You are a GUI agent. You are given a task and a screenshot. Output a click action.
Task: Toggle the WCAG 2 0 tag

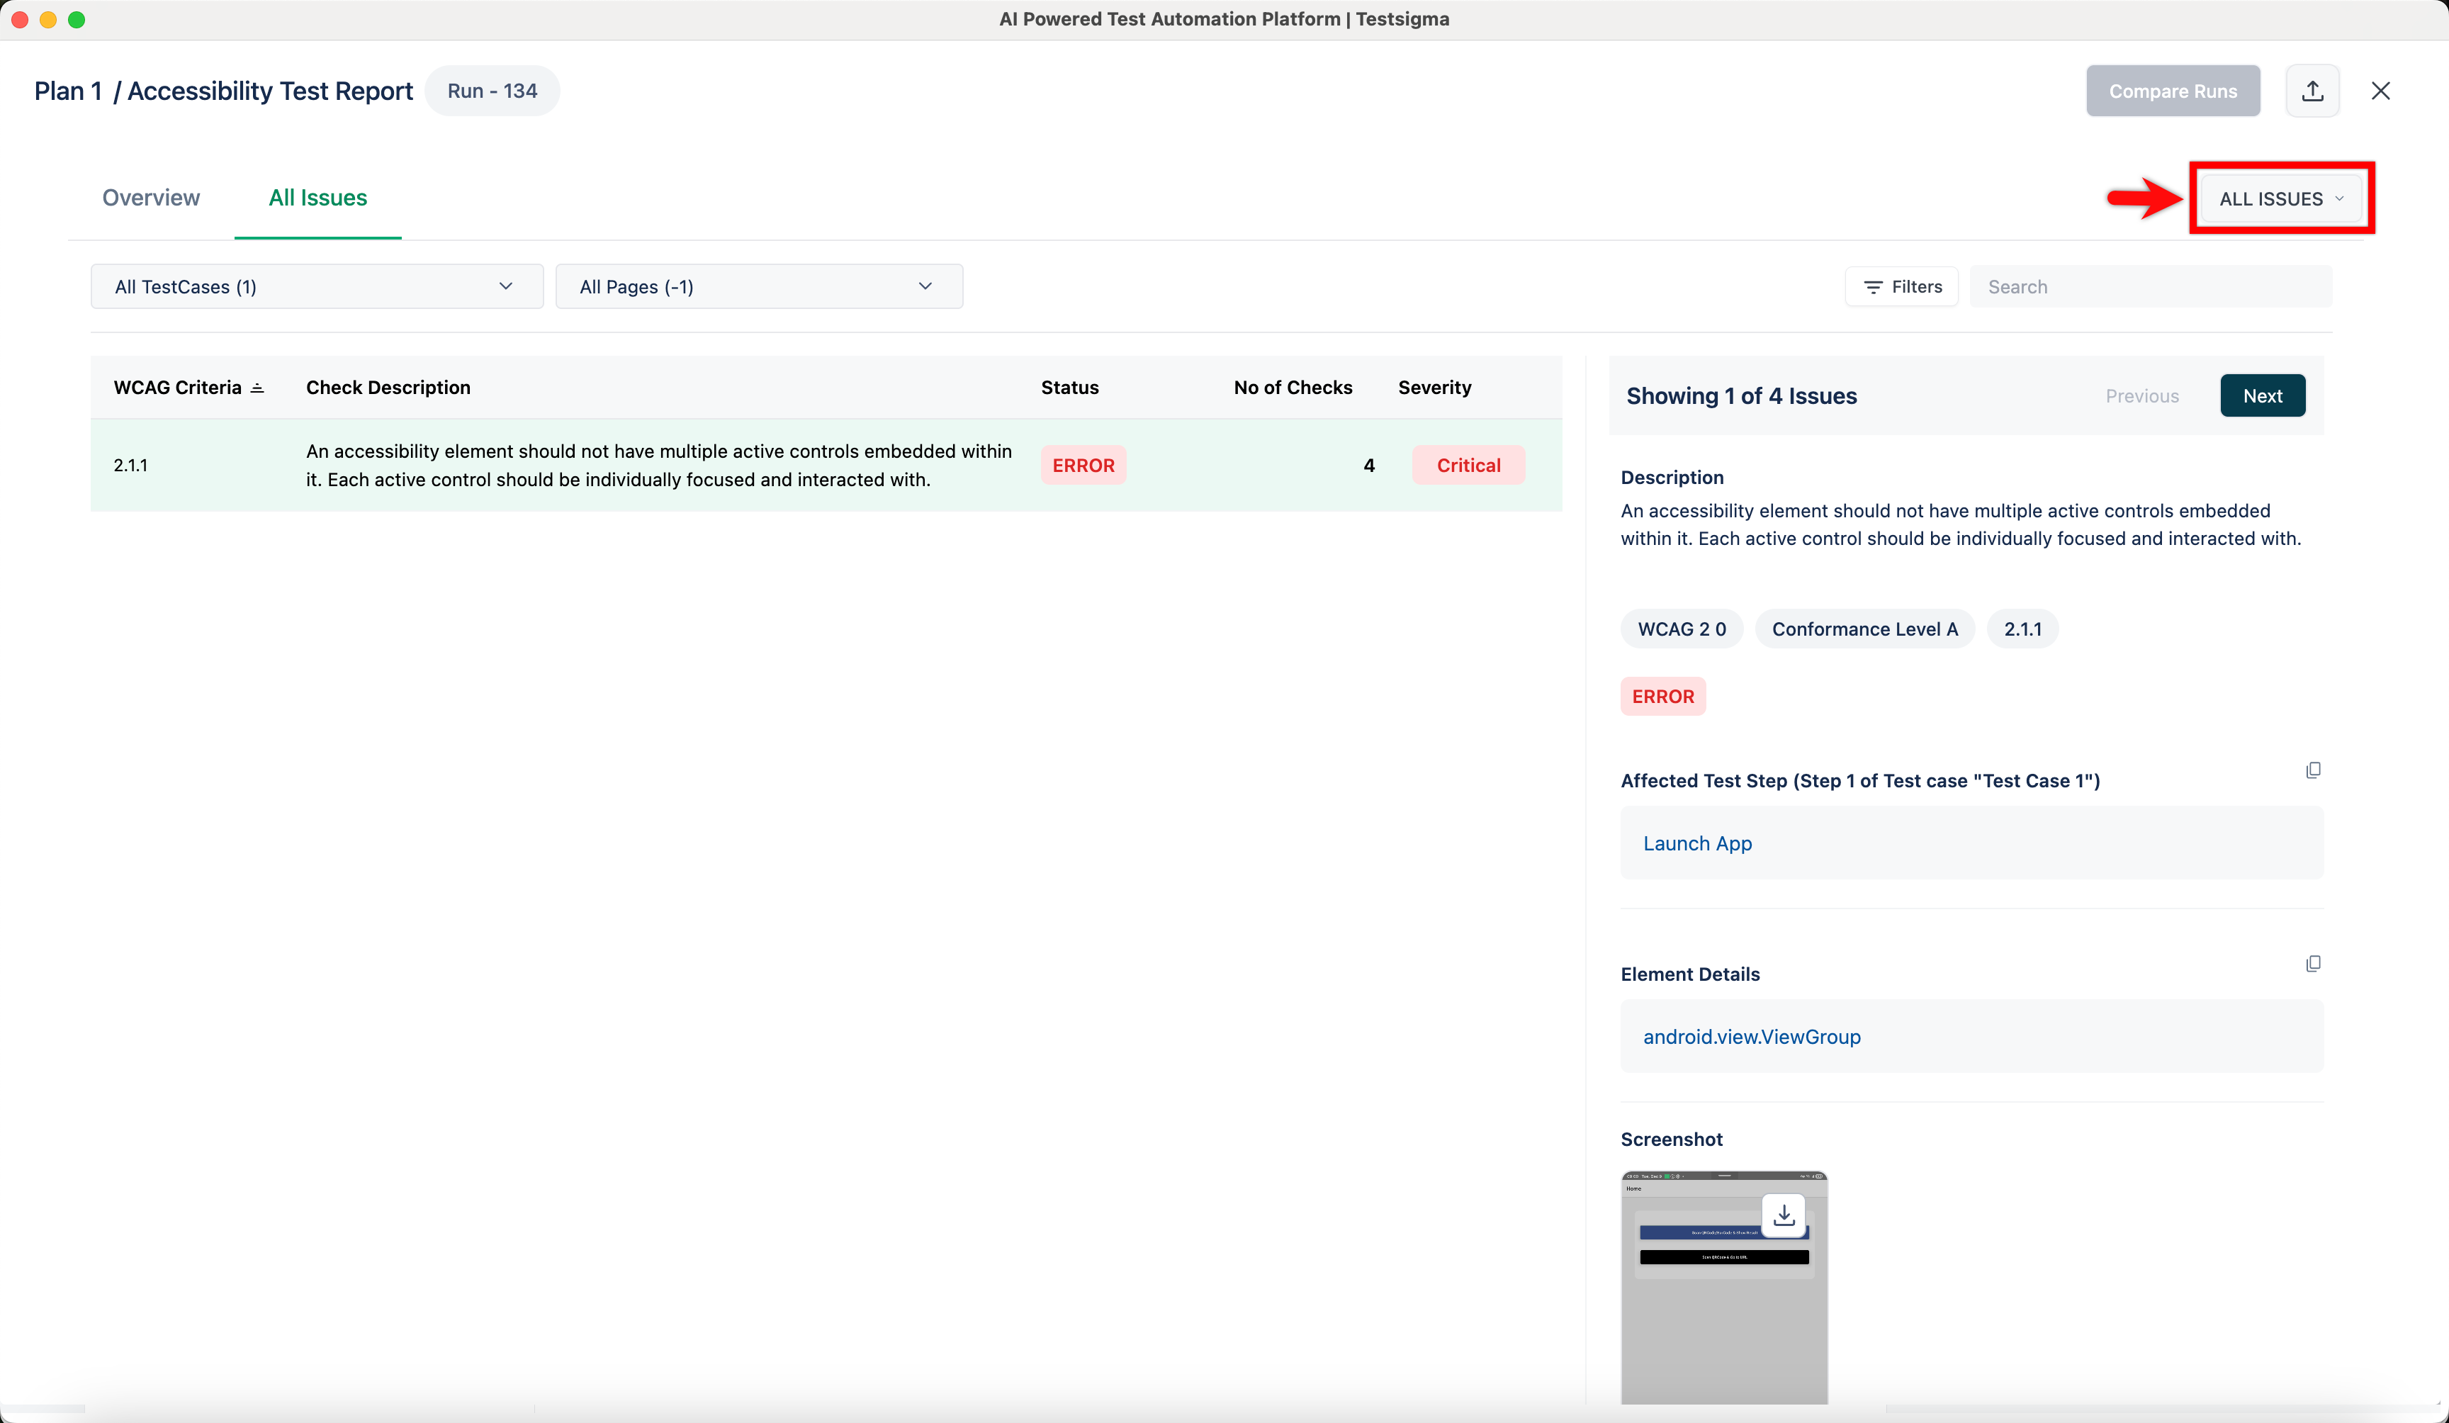1682,628
